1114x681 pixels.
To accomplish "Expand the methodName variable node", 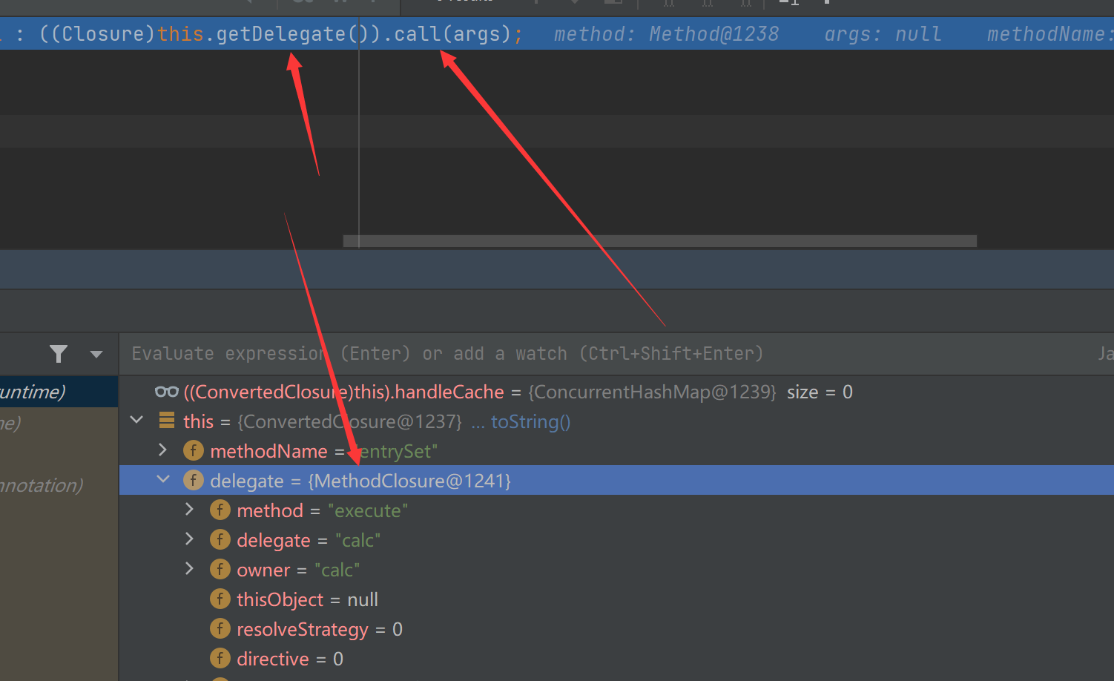I will point(163,450).
